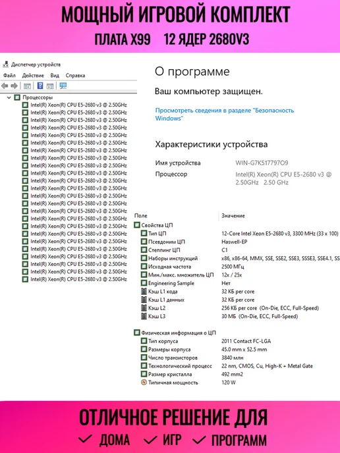This screenshot has width=340, height=453.
Task: Click the О программе heading
Action: tap(192, 72)
